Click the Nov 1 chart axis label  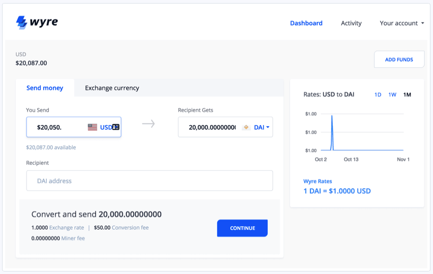point(403,160)
